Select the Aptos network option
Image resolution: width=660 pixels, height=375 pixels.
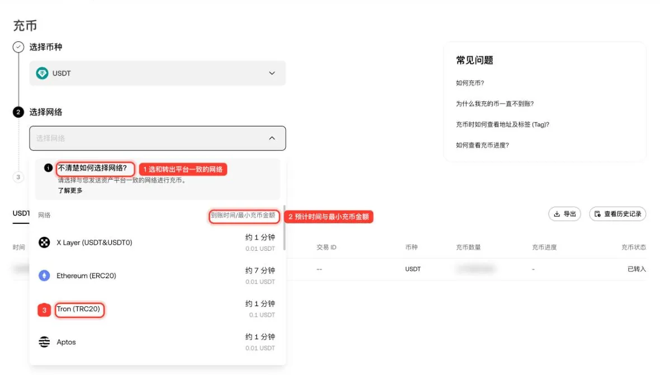(157, 342)
